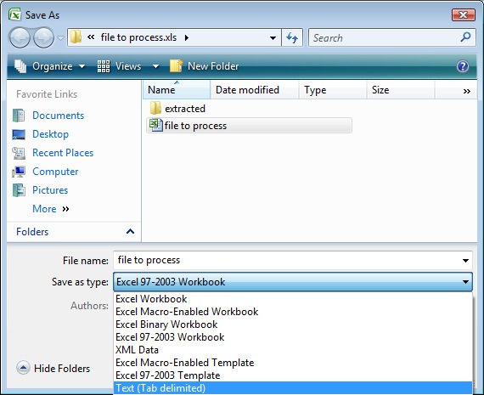The width and height of the screenshot is (484, 395).
Task: Click the Back navigation arrow button
Action: (20, 37)
